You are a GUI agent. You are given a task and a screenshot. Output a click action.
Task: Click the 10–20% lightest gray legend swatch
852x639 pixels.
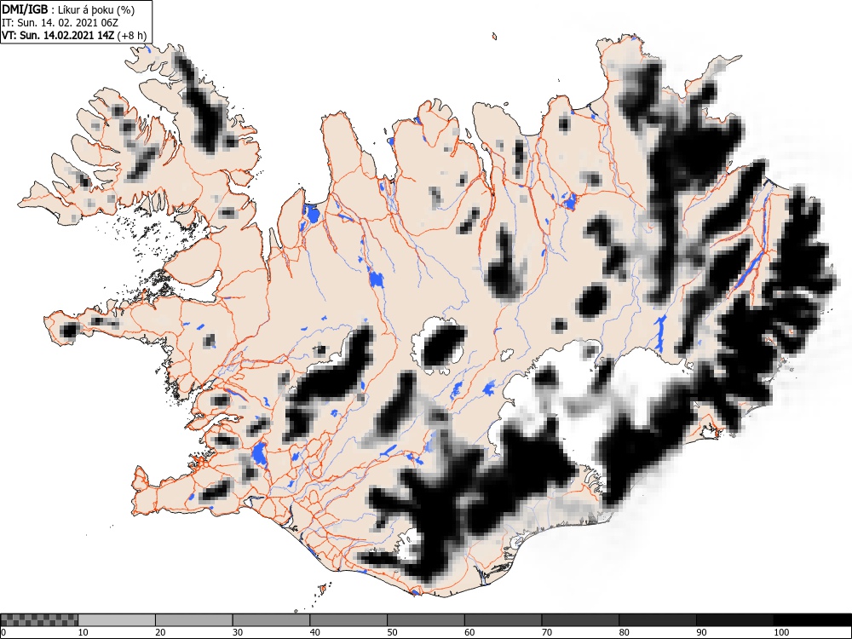pos(117,620)
